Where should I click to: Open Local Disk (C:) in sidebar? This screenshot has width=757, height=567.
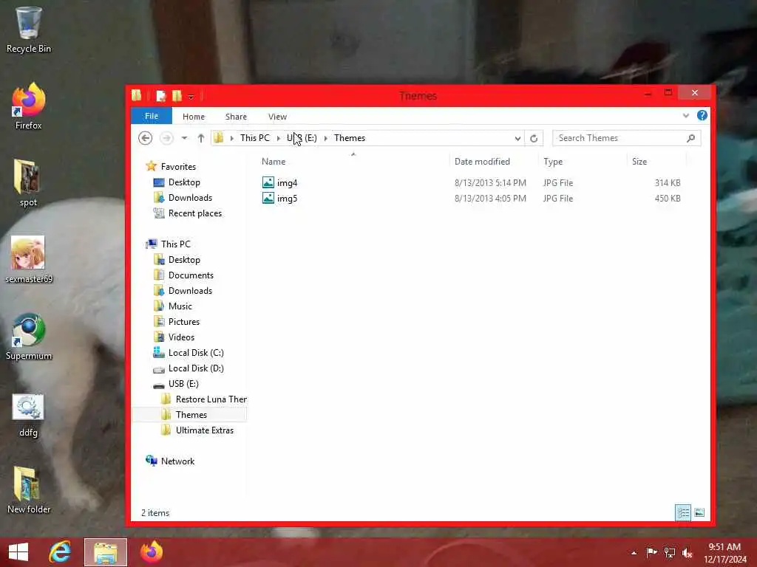[x=196, y=352]
